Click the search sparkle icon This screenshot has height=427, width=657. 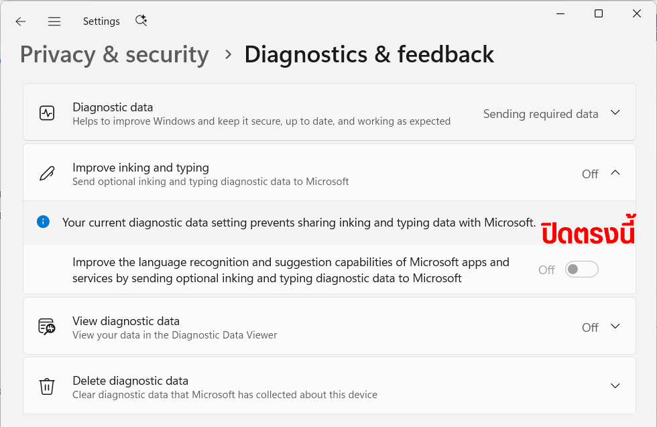(141, 21)
